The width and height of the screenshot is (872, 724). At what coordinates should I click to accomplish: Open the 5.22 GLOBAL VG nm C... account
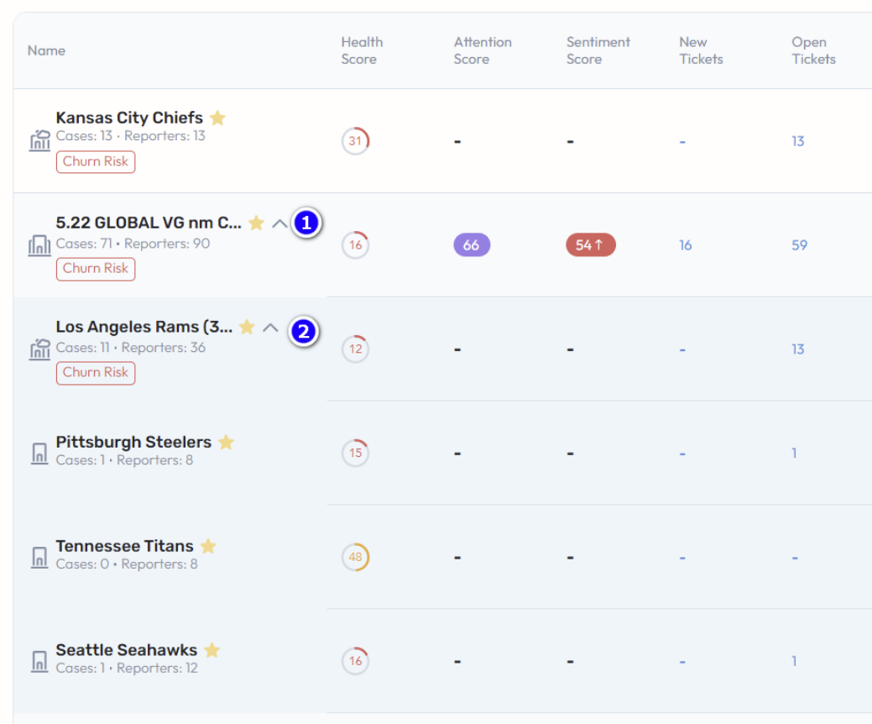pyautogui.click(x=149, y=223)
